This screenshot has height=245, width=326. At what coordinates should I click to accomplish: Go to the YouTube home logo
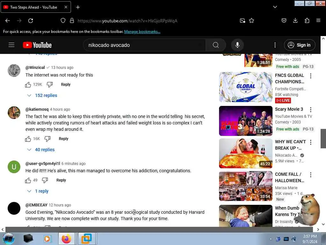click(x=37, y=45)
